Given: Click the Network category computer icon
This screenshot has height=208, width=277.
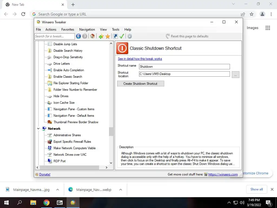Looking at the screenshot, I should click(44, 129).
